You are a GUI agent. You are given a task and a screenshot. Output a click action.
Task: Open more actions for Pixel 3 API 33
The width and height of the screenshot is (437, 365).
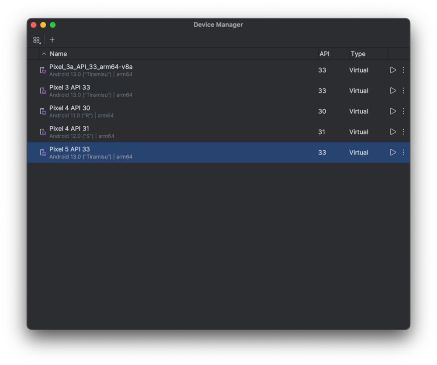pos(403,90)
